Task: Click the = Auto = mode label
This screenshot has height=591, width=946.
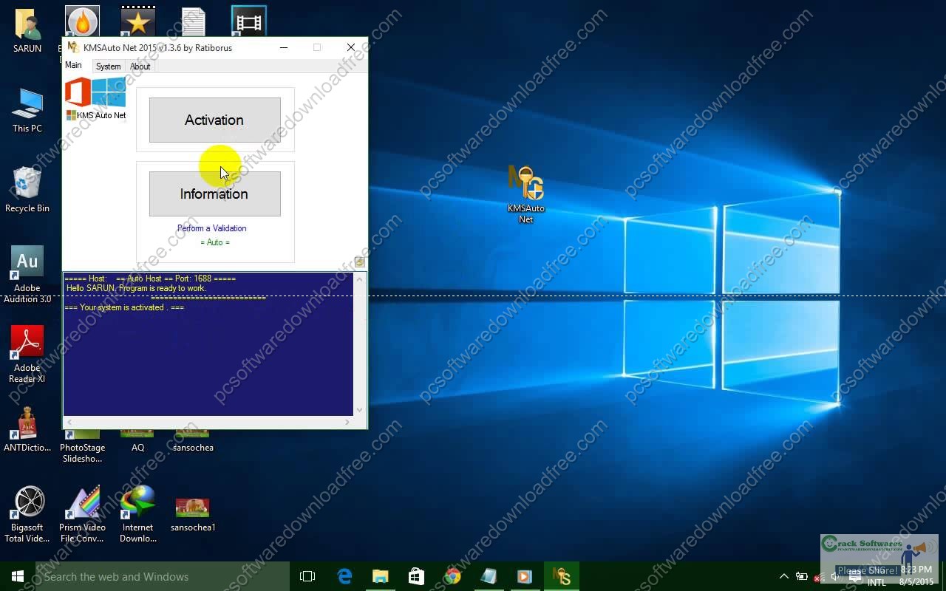Action: pos(214,242)
